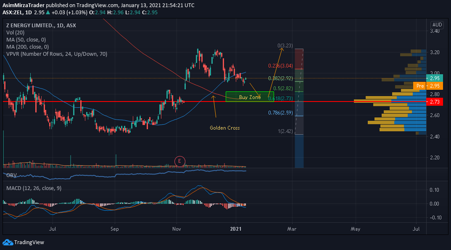Click the VPVR indicator label
The image size is (451, 250).
(x=57, y=54)
